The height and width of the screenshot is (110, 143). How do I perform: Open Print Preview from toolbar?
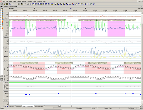[x=22, y=4]
